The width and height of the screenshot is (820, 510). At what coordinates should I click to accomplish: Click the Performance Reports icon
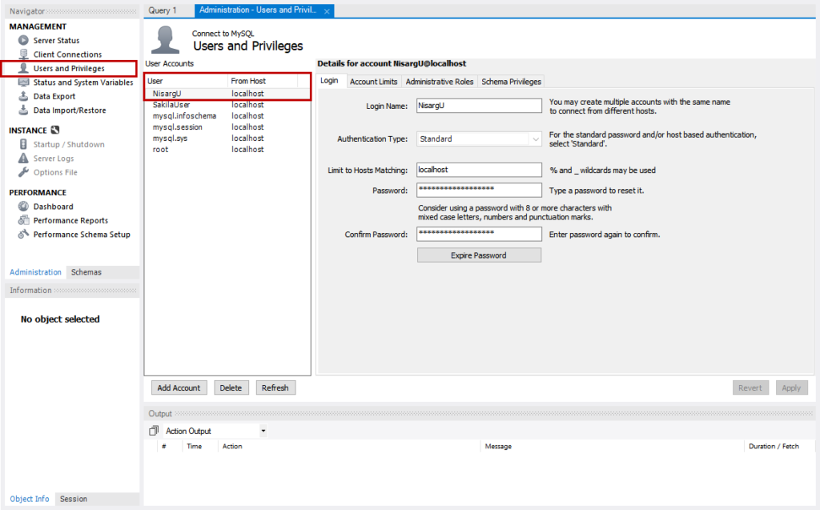(x=23, y=220)
